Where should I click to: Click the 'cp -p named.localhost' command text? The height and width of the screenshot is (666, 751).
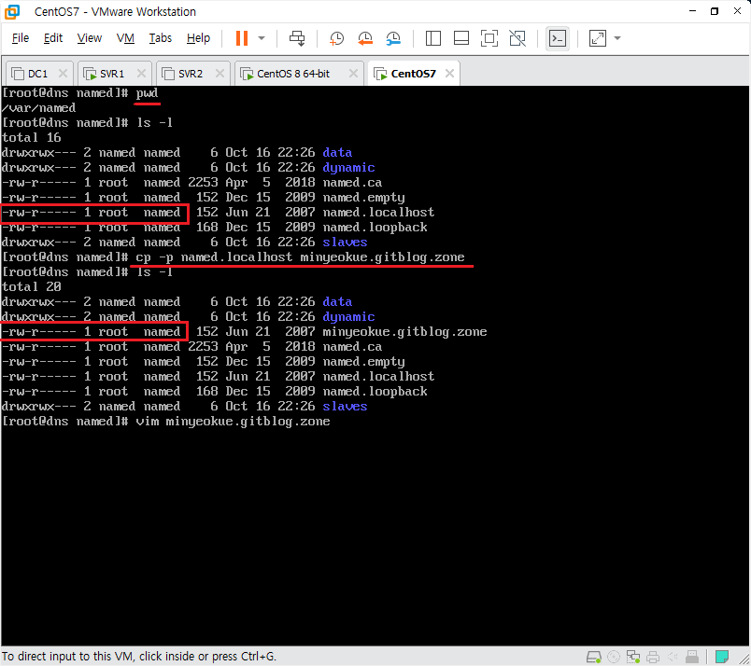pos(214,257)
